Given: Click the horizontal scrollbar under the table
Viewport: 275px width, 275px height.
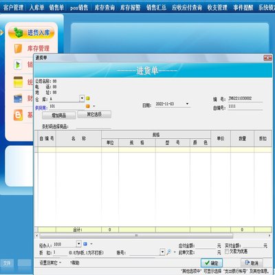Looking at the screenshot, I should 136,236.
